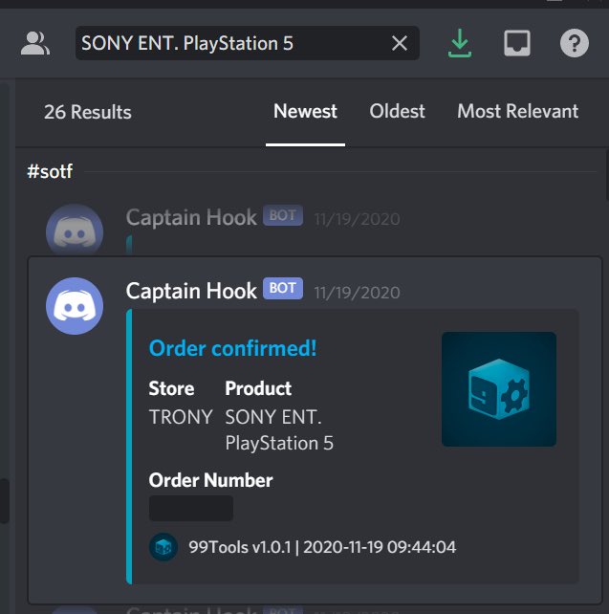Open the help question mark icon
Viewport: 609px width, 614px height.
[575, 43]
